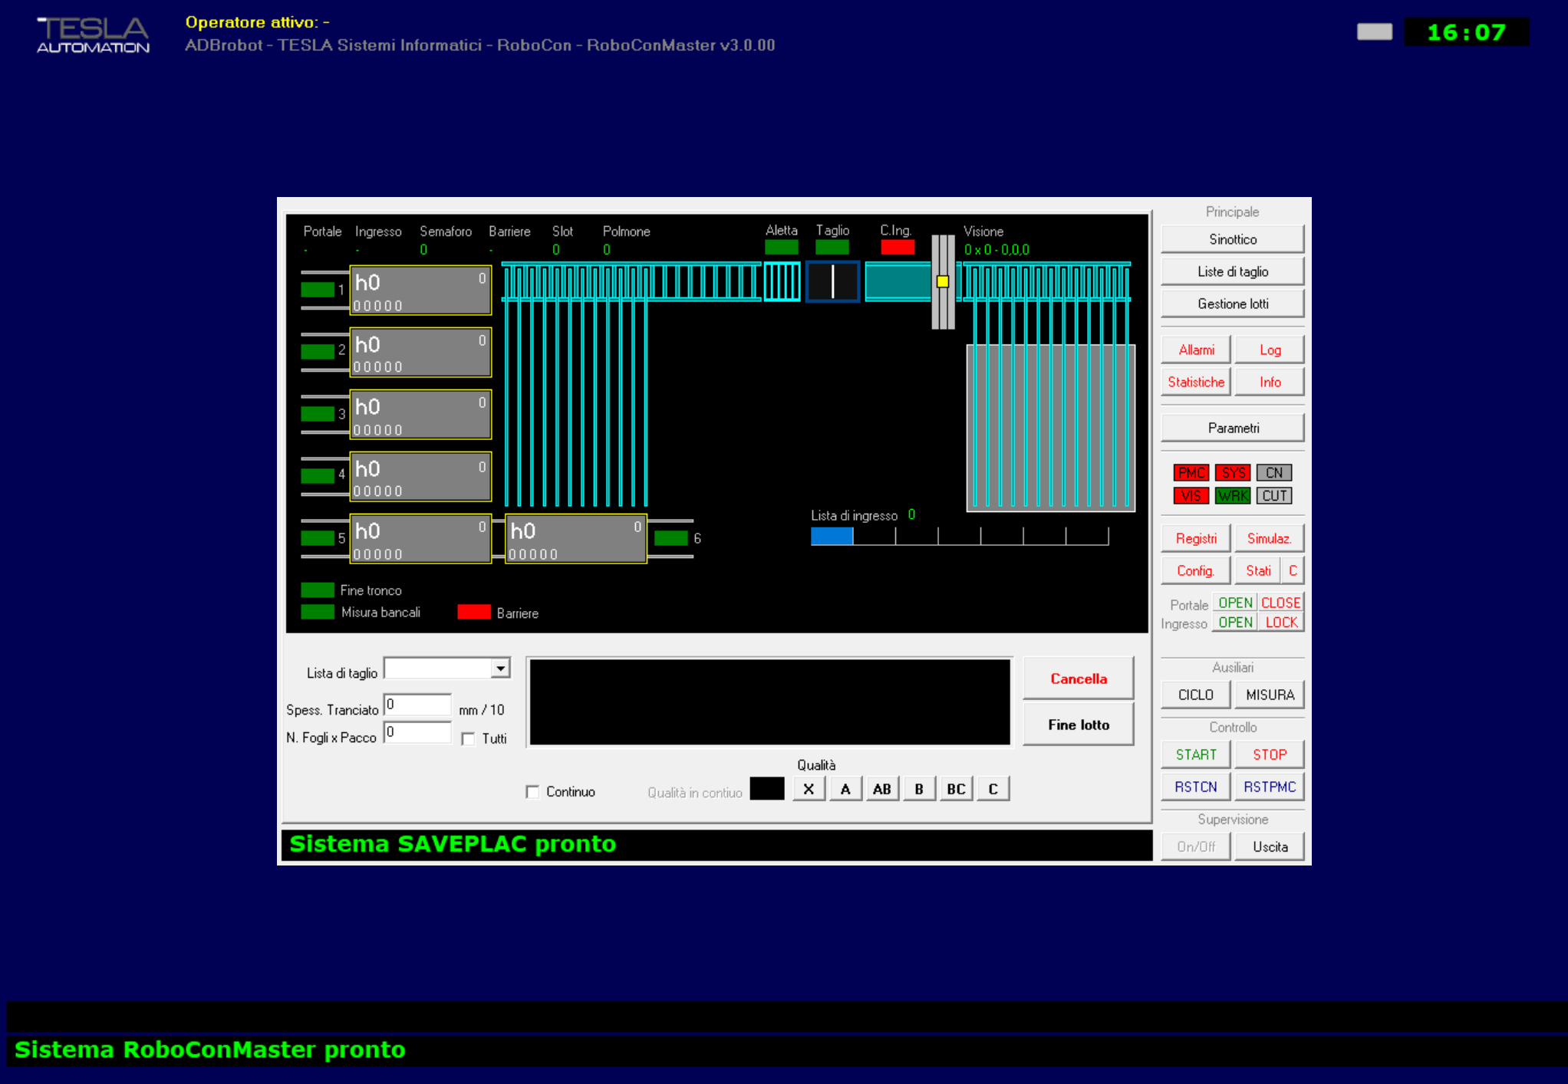Click the START control button

[x=1196, y=753]
